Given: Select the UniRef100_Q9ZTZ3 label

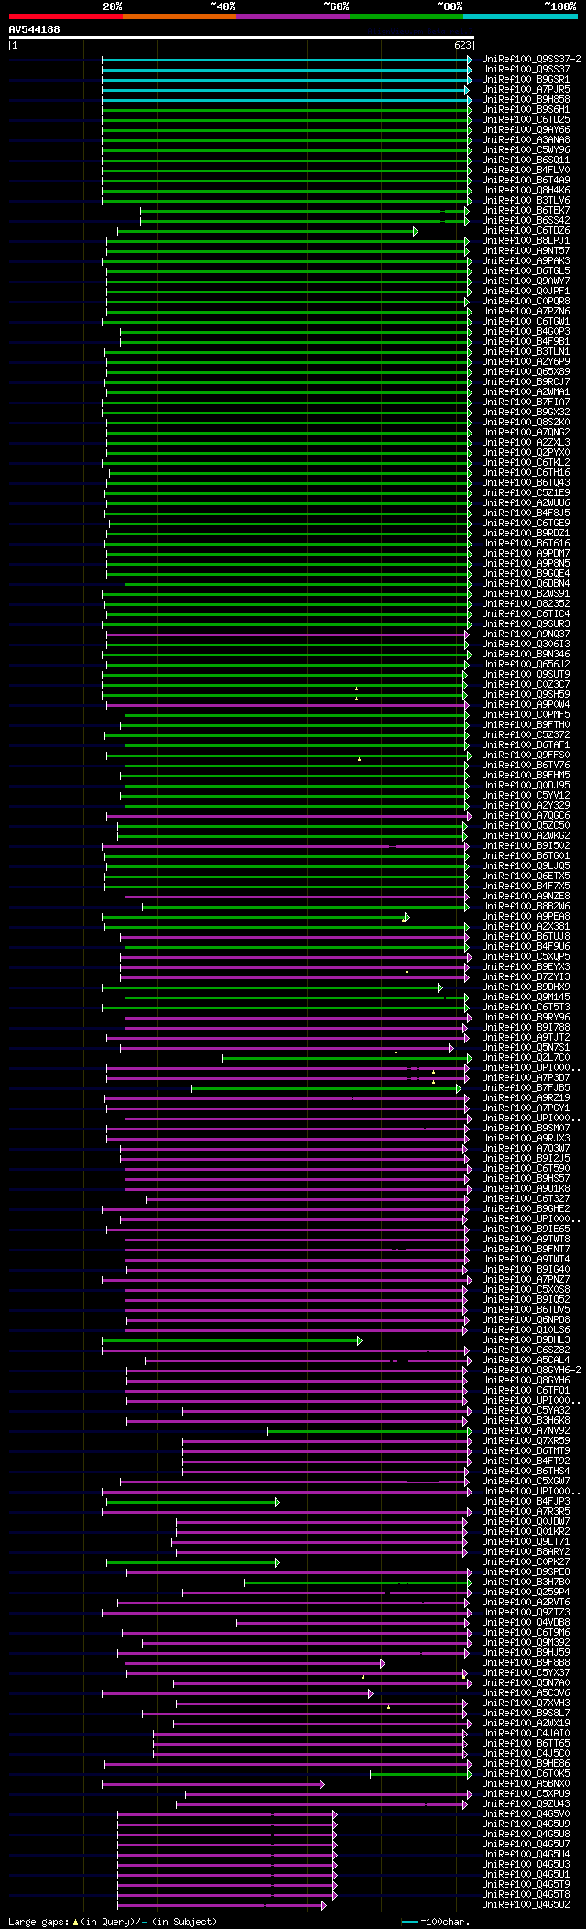Looking at the screenshot, I should 526,1612.
